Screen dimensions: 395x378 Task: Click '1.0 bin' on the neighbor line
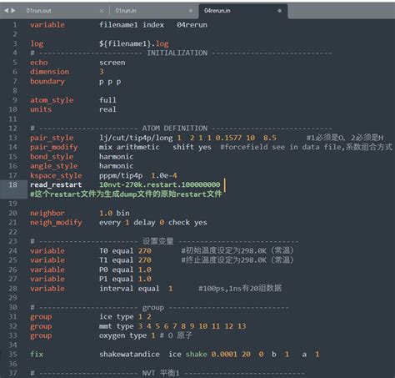tap(114, 213)
